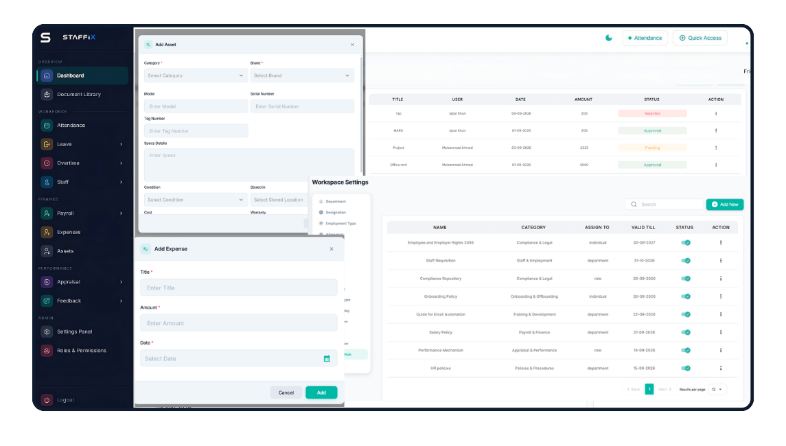Toggle status for Guide for Email Automation
Image resolution: width=786 pixels, height=446 pixels.
[686, 315]
